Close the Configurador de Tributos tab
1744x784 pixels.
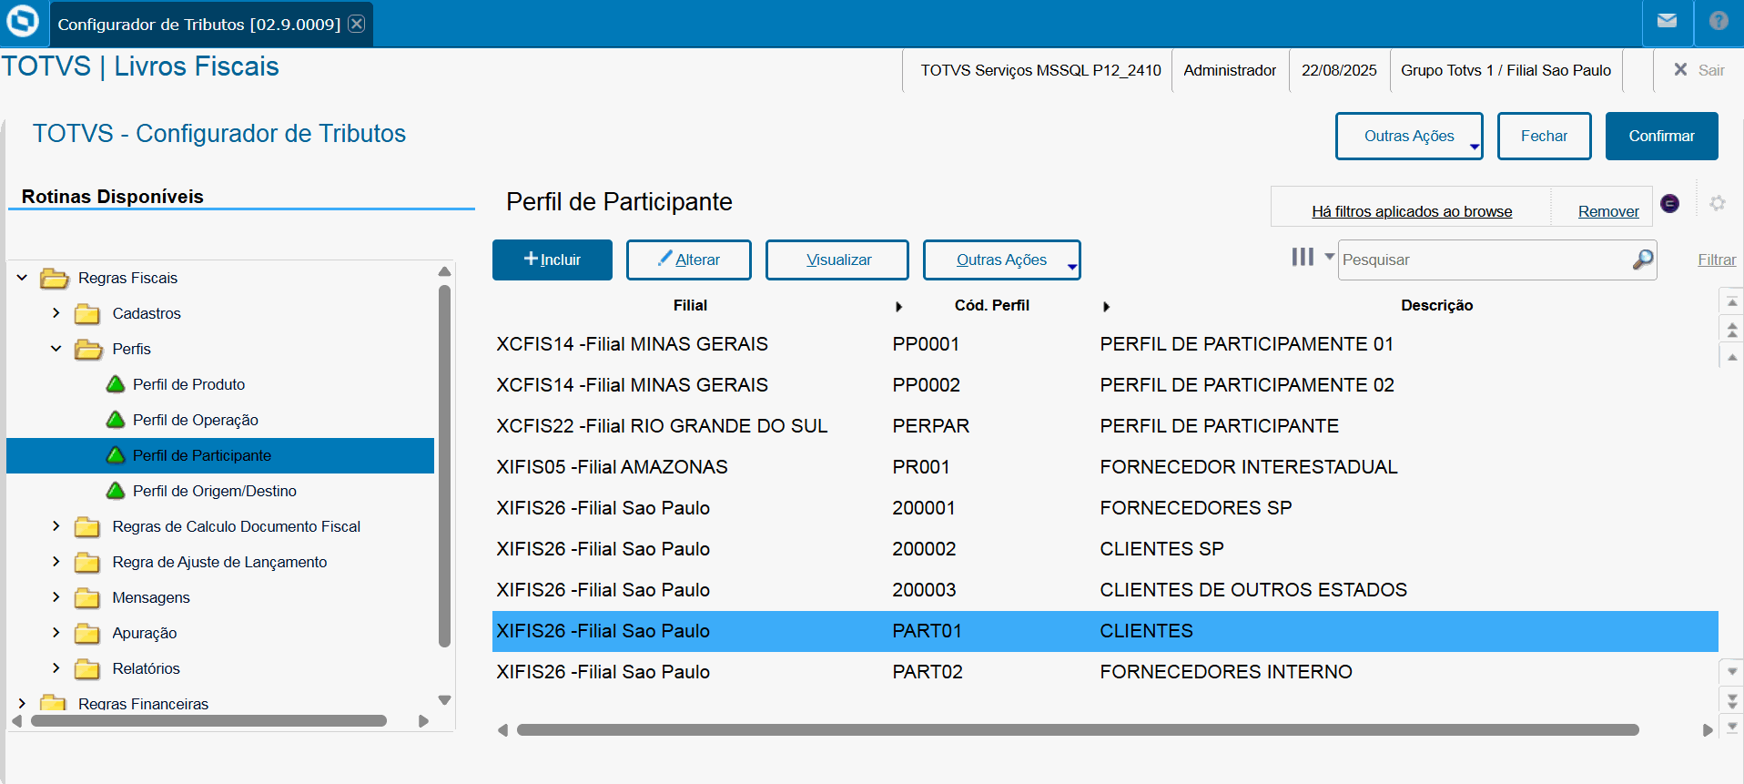point(357,24)
